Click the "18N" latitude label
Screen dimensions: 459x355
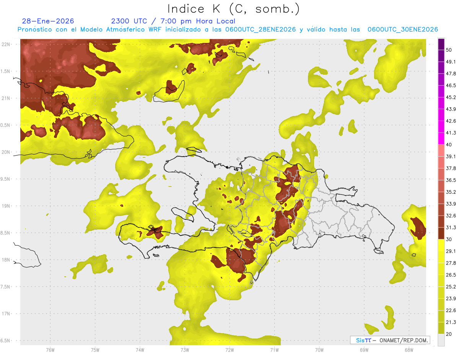[x=7, y=260]
